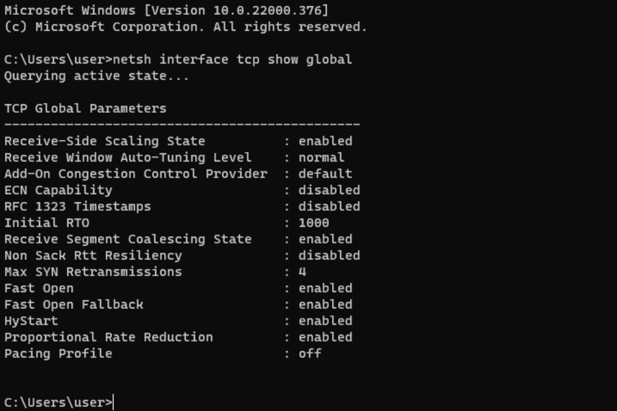The image size is (617, 411).
Task: Click Add-On Congestion Control Provider default value
Action: [325, 174]
